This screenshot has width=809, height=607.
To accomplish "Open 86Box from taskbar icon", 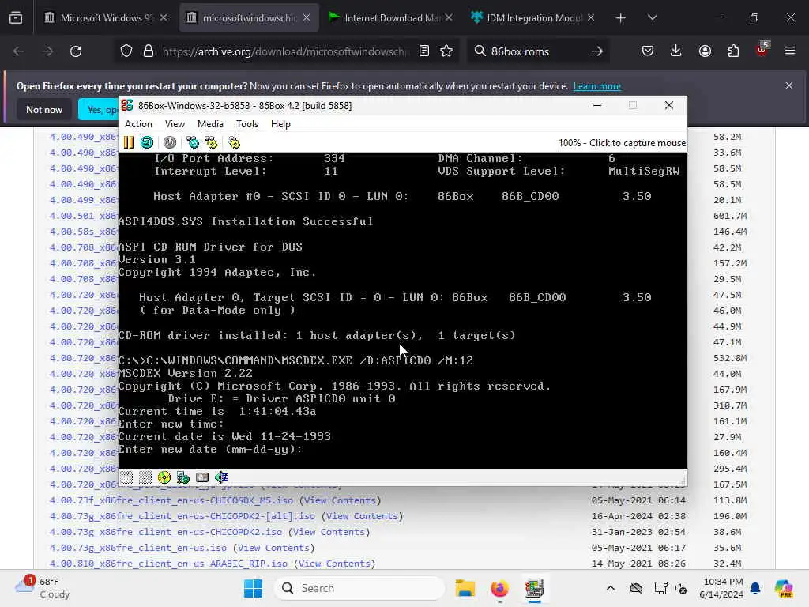I will [535, 588].
